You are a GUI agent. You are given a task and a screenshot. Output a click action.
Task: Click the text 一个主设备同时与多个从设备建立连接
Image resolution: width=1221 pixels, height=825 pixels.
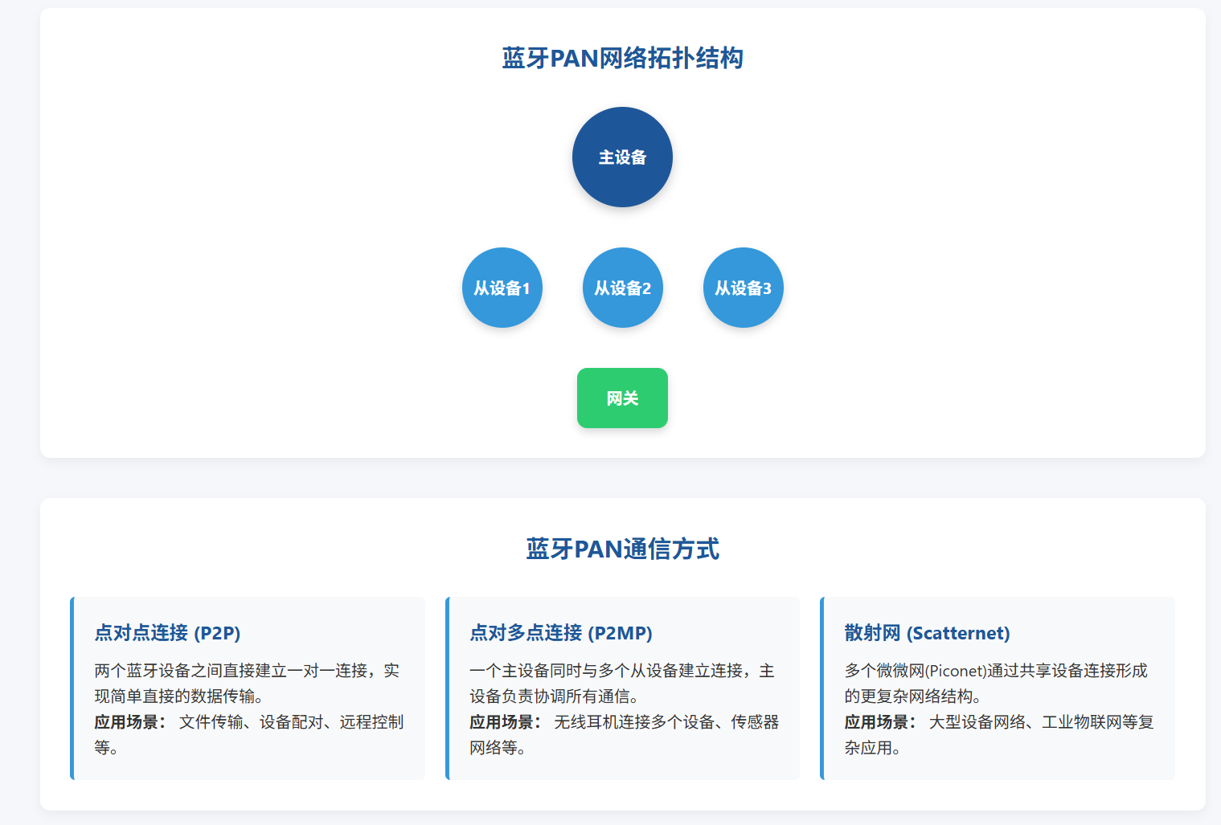pos(606,671)
